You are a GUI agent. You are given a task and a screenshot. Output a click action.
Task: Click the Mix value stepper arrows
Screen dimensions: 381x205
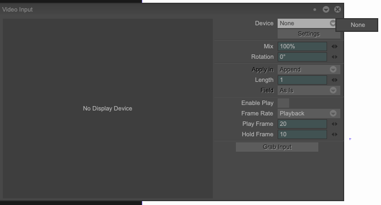pos(335,46)
